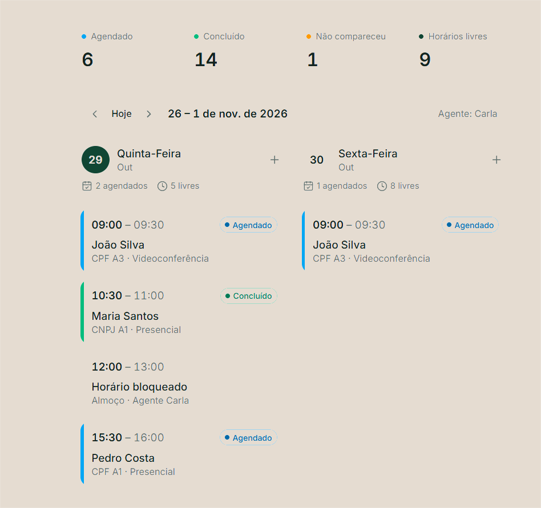Click the Horários livres summary count 9

pos(425,60)
